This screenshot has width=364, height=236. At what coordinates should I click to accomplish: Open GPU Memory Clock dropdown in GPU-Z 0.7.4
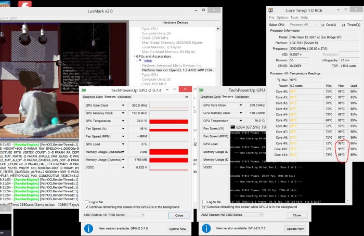(123, 113)
